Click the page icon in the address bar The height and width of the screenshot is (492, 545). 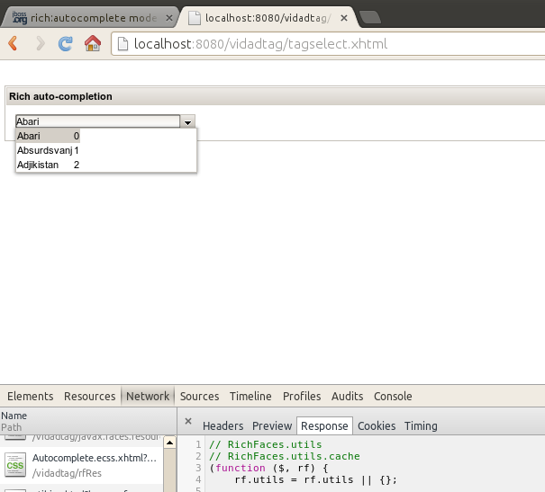click(x=123, y=44)
